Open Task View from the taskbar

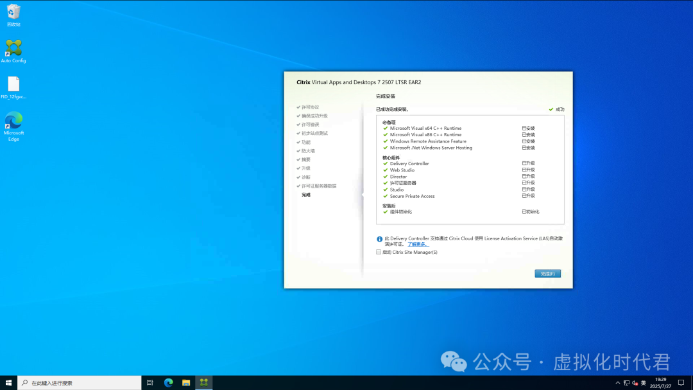click(x=150, y=383)
